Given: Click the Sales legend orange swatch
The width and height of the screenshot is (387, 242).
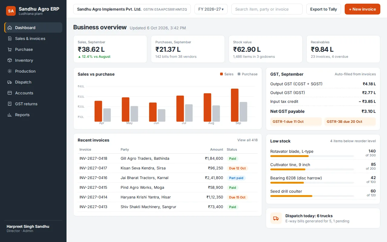Looking at the screenshot, I should [x=221, y=74].
